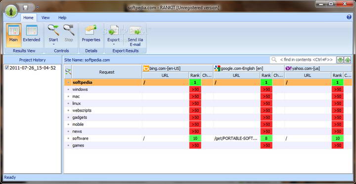Select the games request row
This screenshot has height=184, width=356.
click(208, 146)
